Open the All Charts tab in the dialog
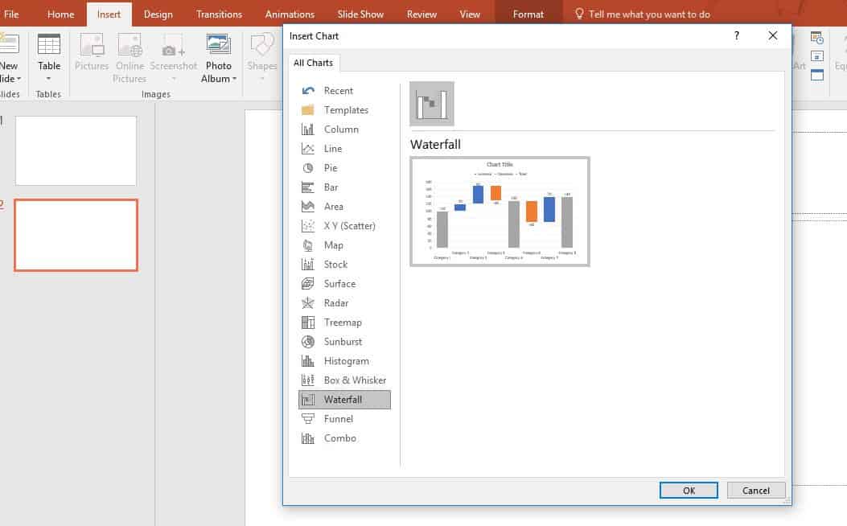The height and width of the screenshot is (526, 847). [313, 63]
